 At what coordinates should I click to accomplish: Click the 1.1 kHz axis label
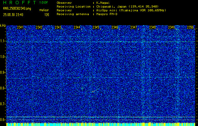pyautogui.click(x=3, y=41)
